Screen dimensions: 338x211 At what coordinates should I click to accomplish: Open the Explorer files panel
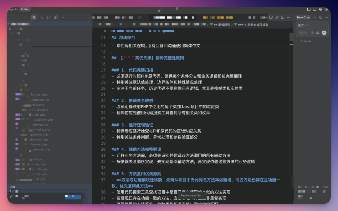click(x=34, y=17)
